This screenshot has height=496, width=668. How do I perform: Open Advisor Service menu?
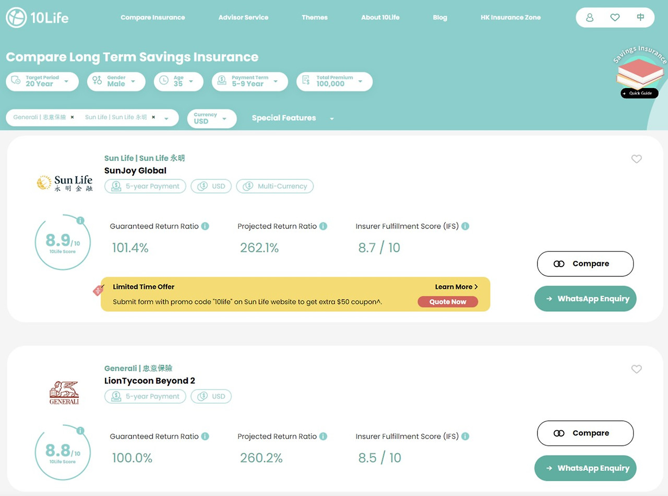coord(243,17)
